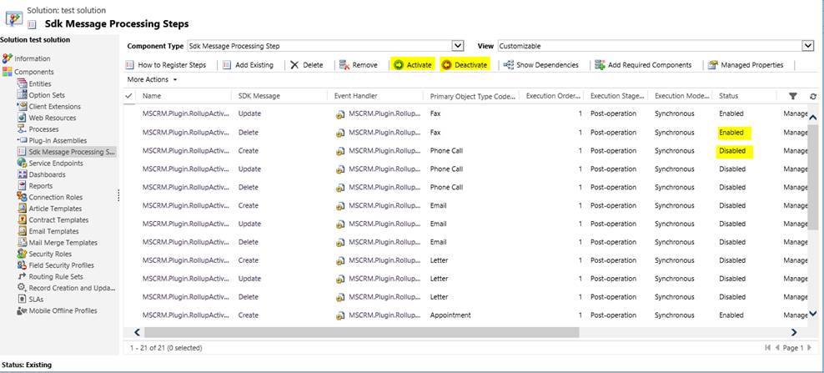
Task: Select the Appointment Create row
Action: click(465, 315)
